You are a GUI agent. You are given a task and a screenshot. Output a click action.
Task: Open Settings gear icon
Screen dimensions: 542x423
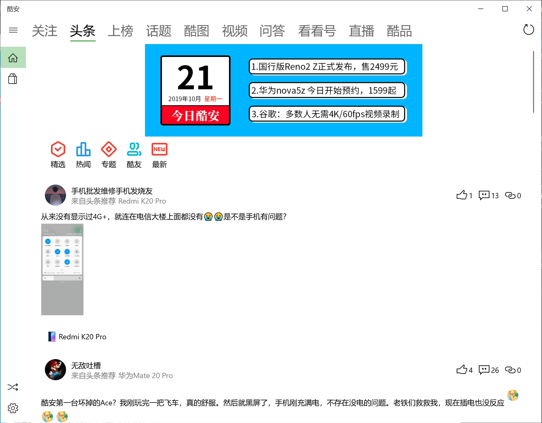point(13,408)
